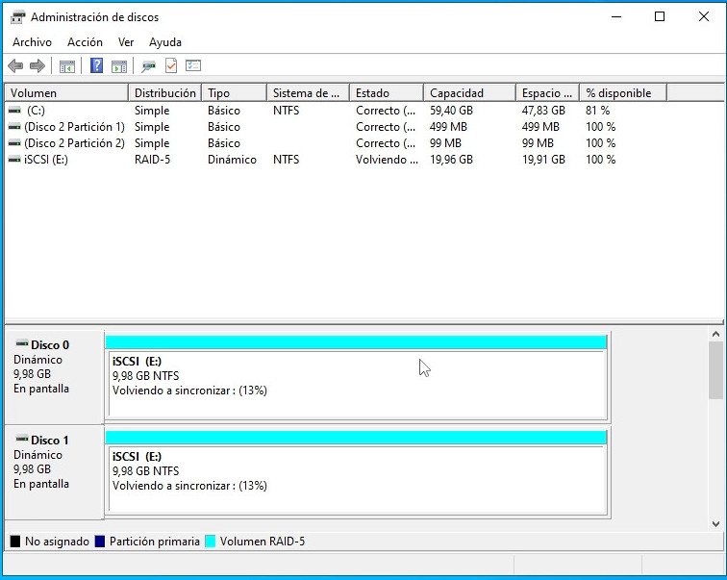Select the (C:) volume row

[x=37, y=111]
